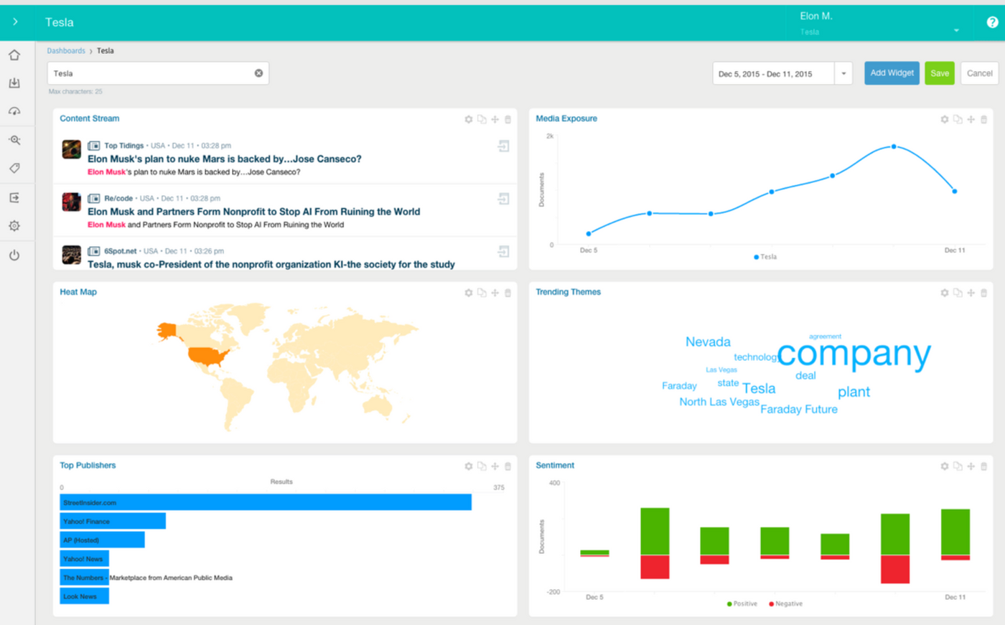Viewport: 1005px width, 625px height.
Task: Open the settings gear in sidebar
Action: point(14,226)
